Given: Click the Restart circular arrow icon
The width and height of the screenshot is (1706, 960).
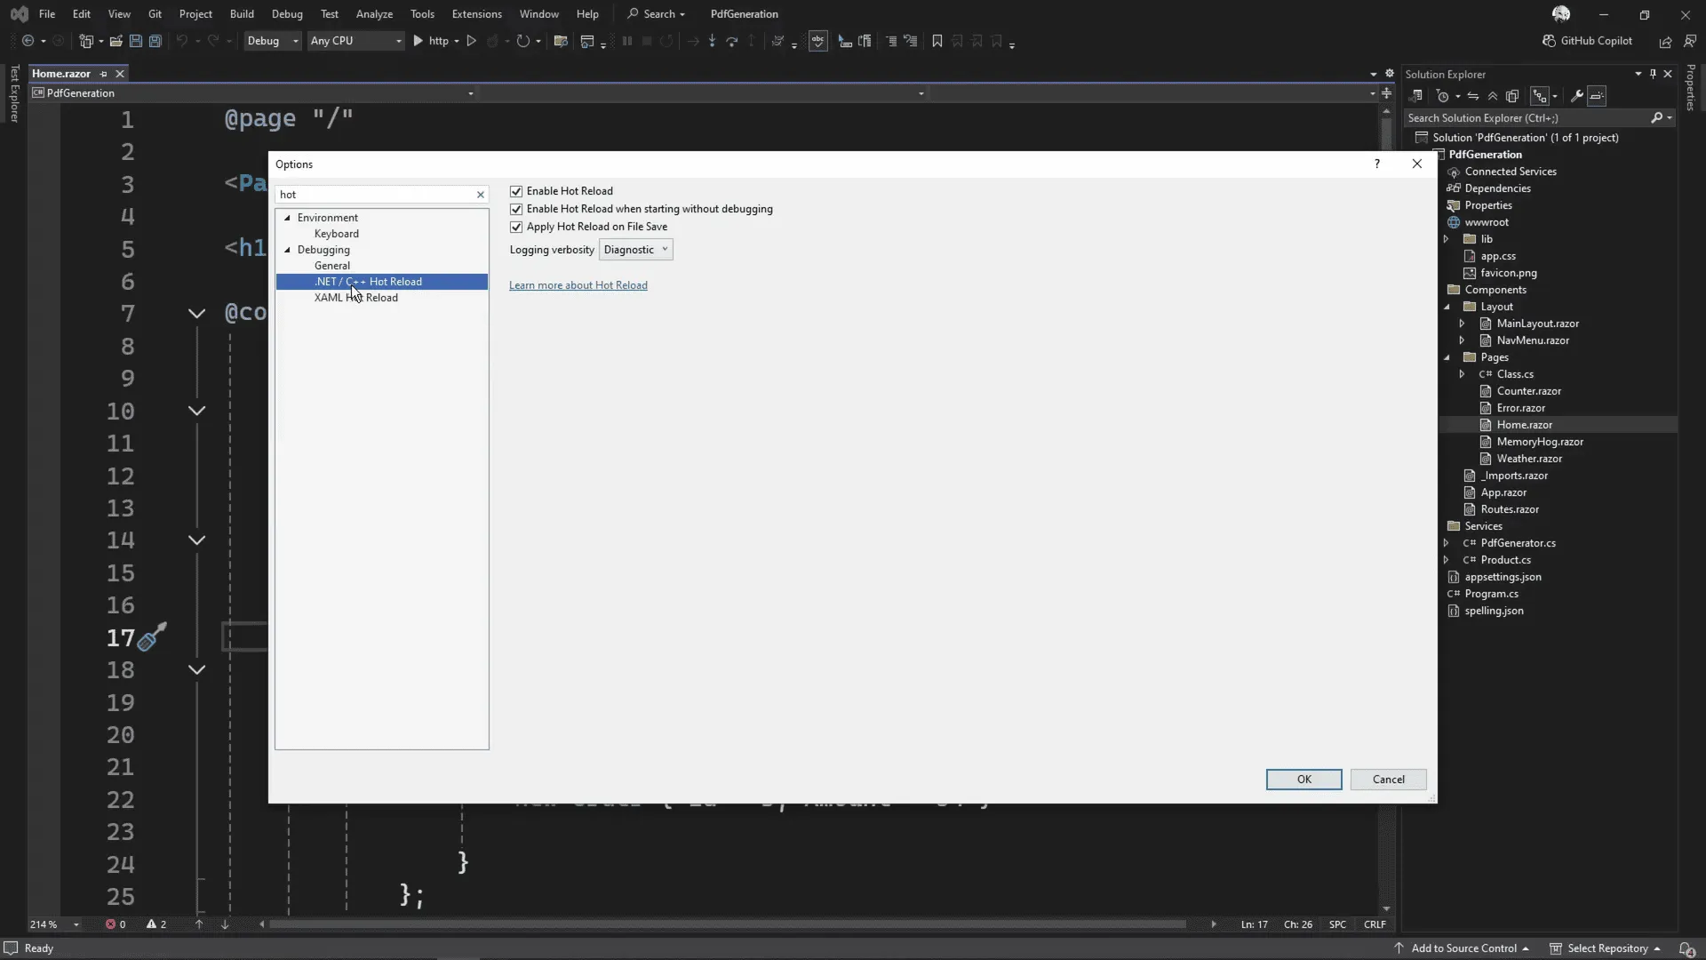Looking at the screenshot, I should point(522,41).
